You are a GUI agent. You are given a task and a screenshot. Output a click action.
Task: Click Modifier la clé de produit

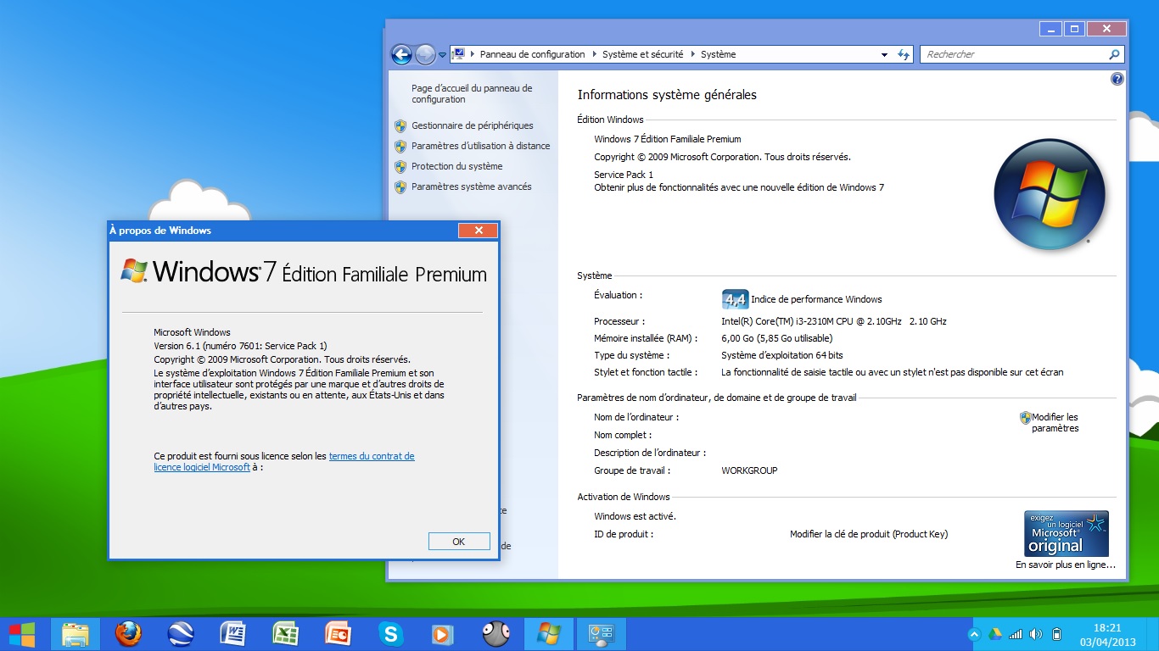click(x=869, y=534)
